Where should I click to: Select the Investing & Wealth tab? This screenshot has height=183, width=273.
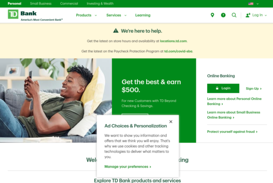pos(100,4)
